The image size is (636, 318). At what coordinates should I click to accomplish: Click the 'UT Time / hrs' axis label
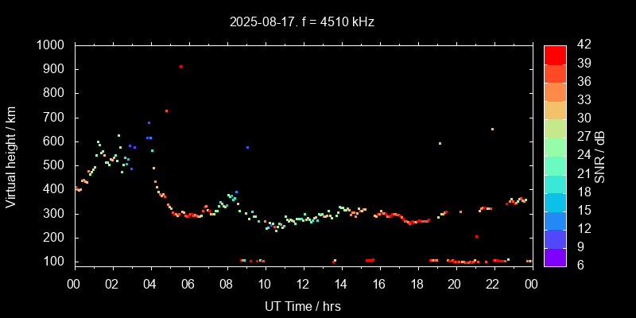(303, 305)
